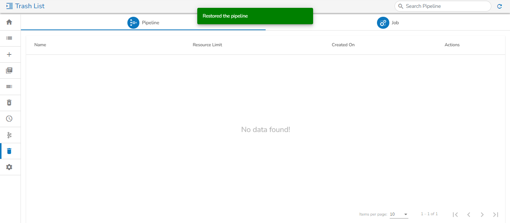Open the blue Trash icon in sidebar
This screenshot has height=223, width=510.
[9, 151]
